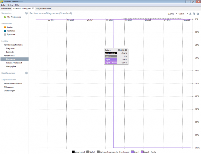Viewport: 201px width, 154px height.
Task: Add new Wertpapiere with plus icon
Action: [26, 13]
